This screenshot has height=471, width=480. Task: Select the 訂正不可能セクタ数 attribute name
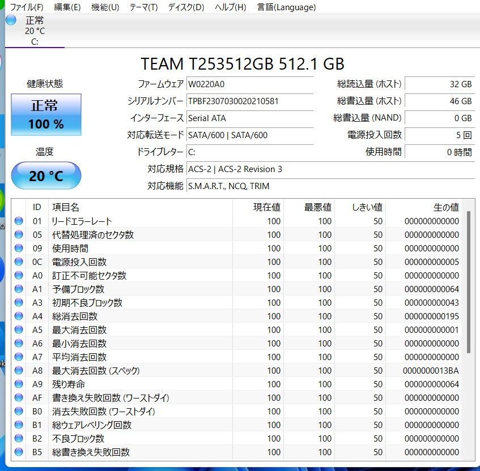pyautogui.click(x=89, y=276)
